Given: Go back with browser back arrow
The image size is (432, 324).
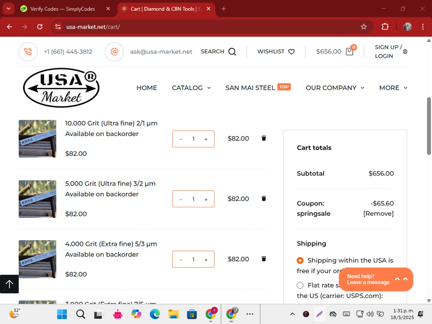Looking at the screenshot, I should (10, 27).
